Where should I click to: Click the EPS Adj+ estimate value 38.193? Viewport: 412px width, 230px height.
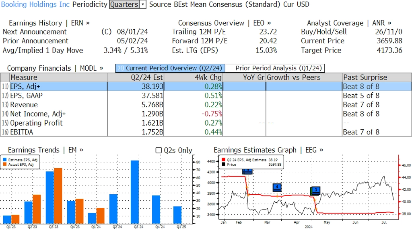tap(152, 87)
